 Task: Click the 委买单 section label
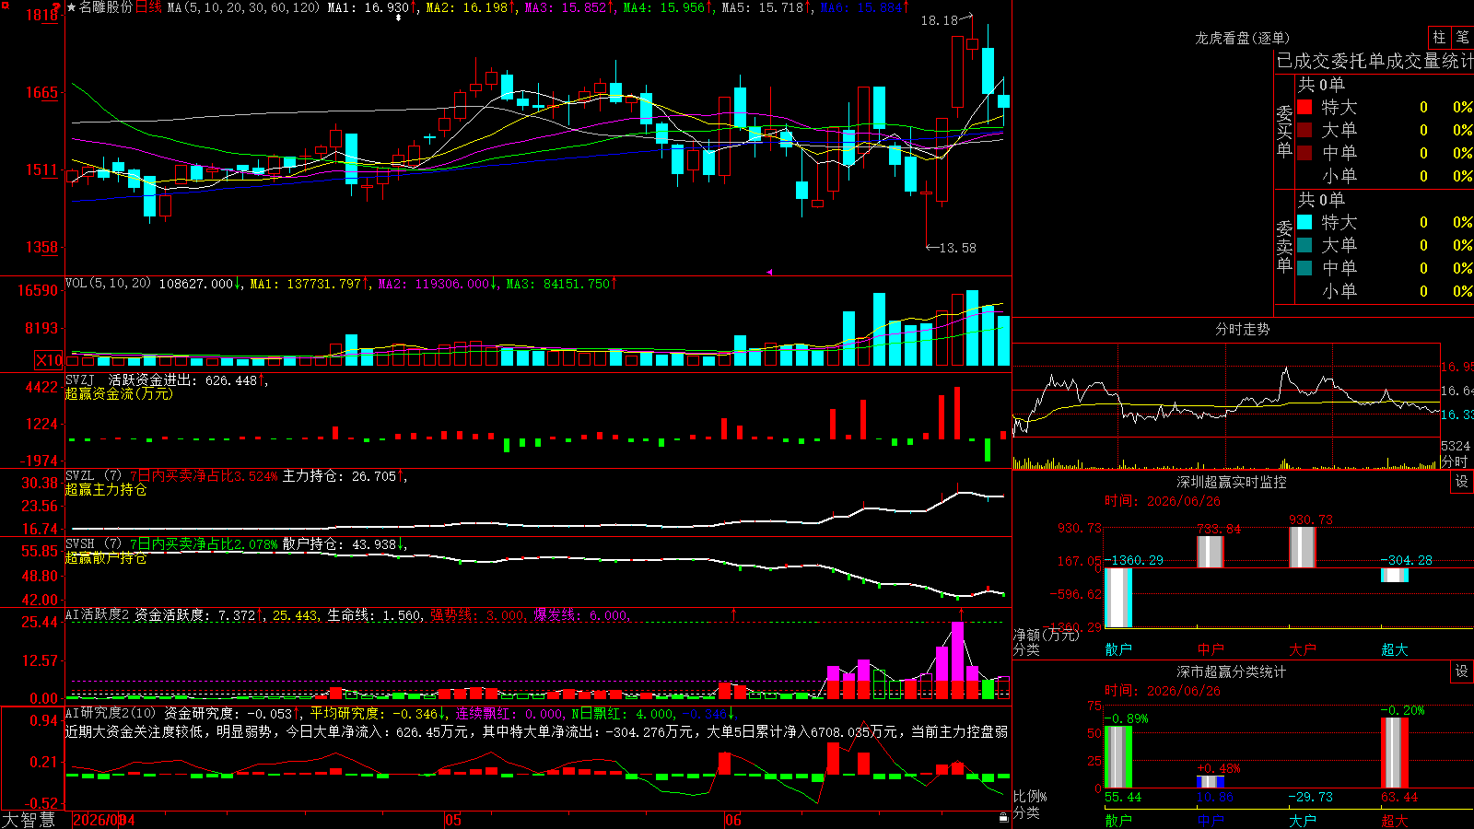tap(1284, 131)
